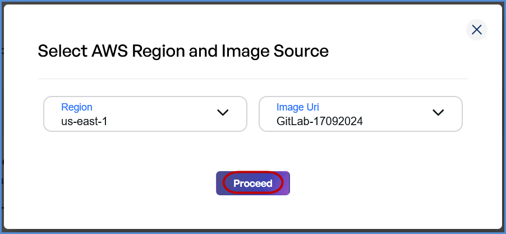
Task: Click the blue Region field label
Action: [x=77, y=107]
